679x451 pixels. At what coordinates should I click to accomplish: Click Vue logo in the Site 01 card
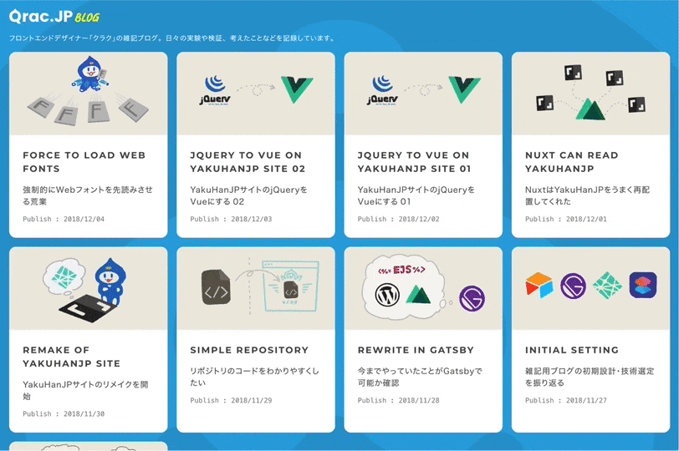[x=464, y=89]
